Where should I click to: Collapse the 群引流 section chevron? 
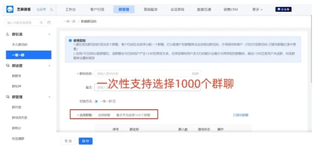pyautogui.click(x=49, y=34)
